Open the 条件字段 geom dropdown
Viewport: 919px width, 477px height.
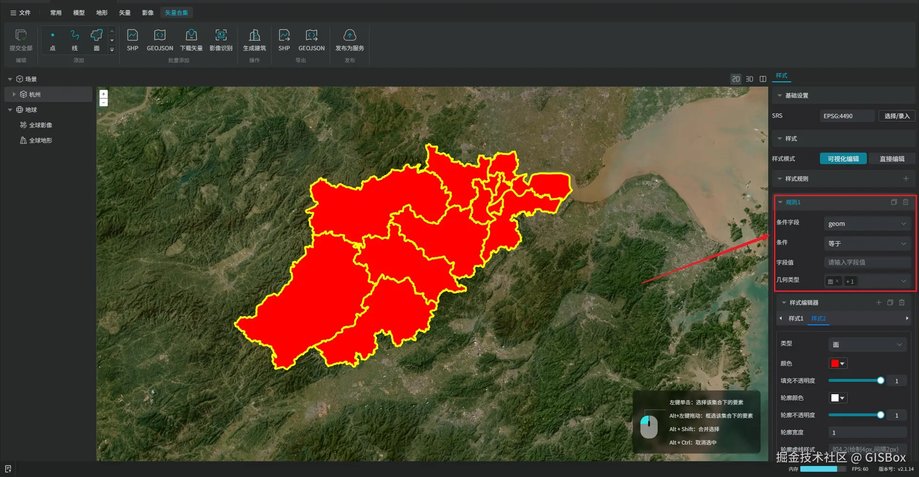coord(867,223)
